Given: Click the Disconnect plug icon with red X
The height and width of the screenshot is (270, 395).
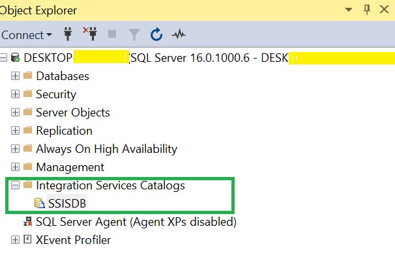Looking at the screenshot, I should [x=90, y=34].
